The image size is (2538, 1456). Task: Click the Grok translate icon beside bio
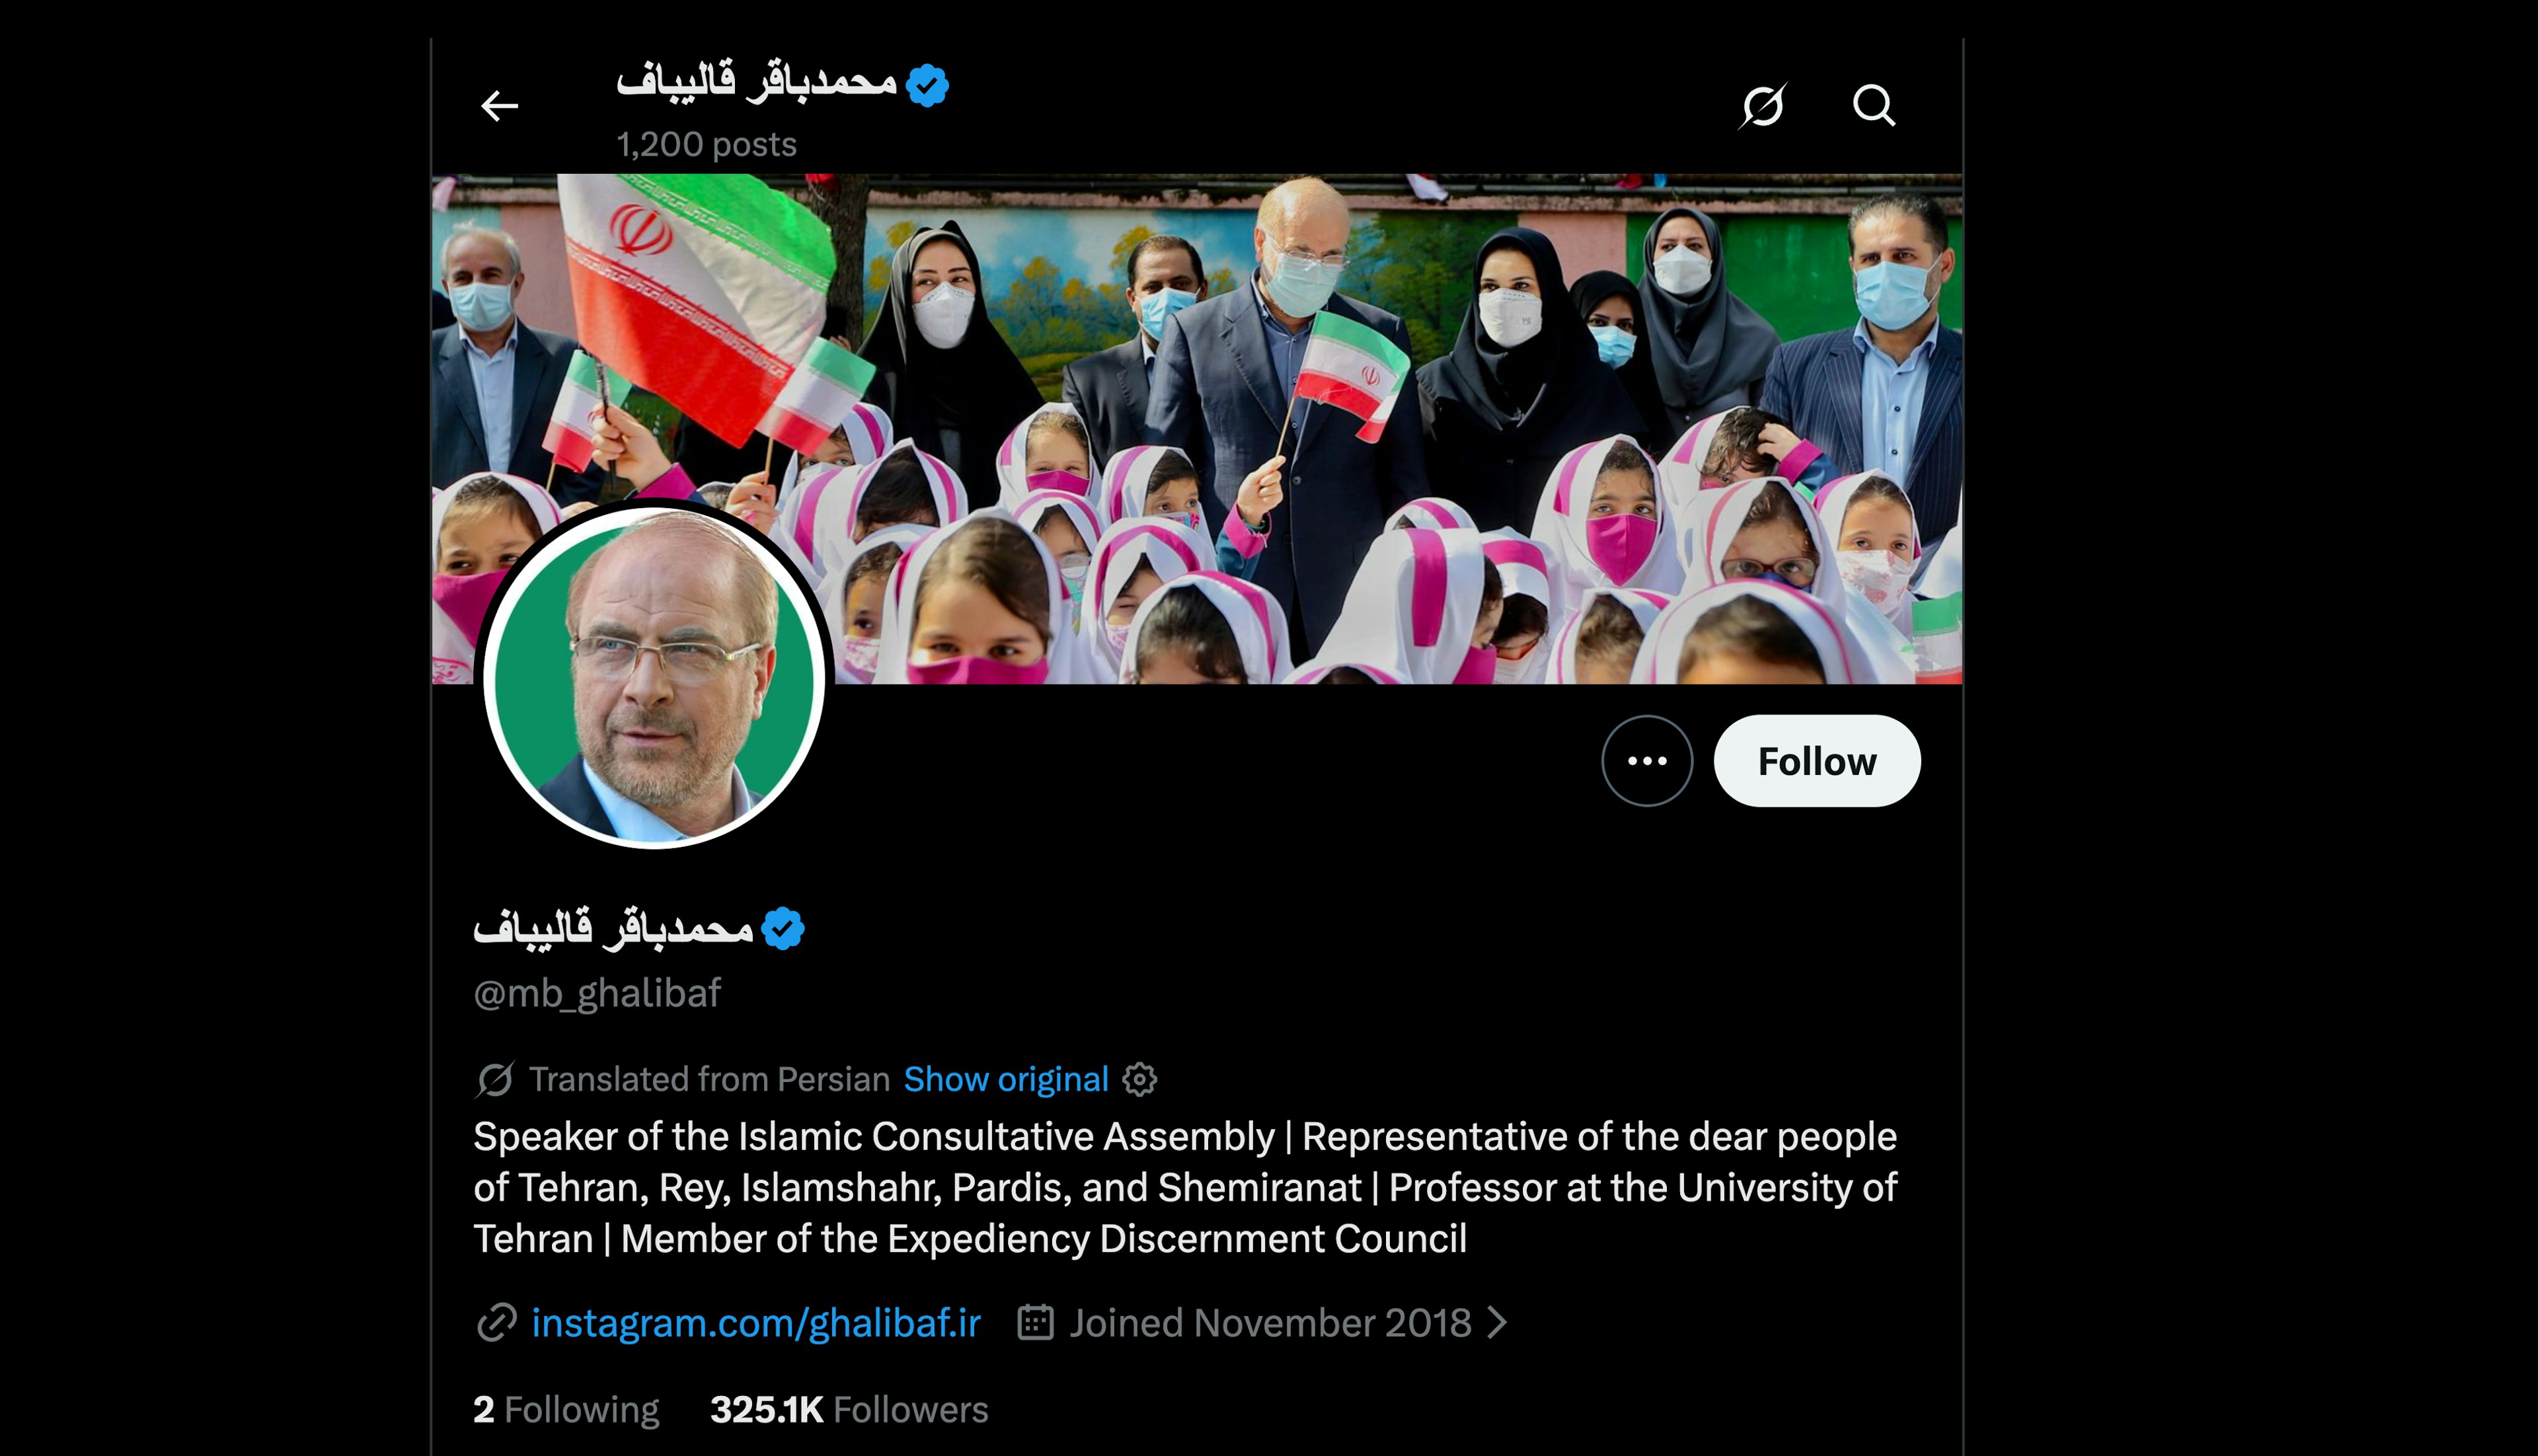494,1079
